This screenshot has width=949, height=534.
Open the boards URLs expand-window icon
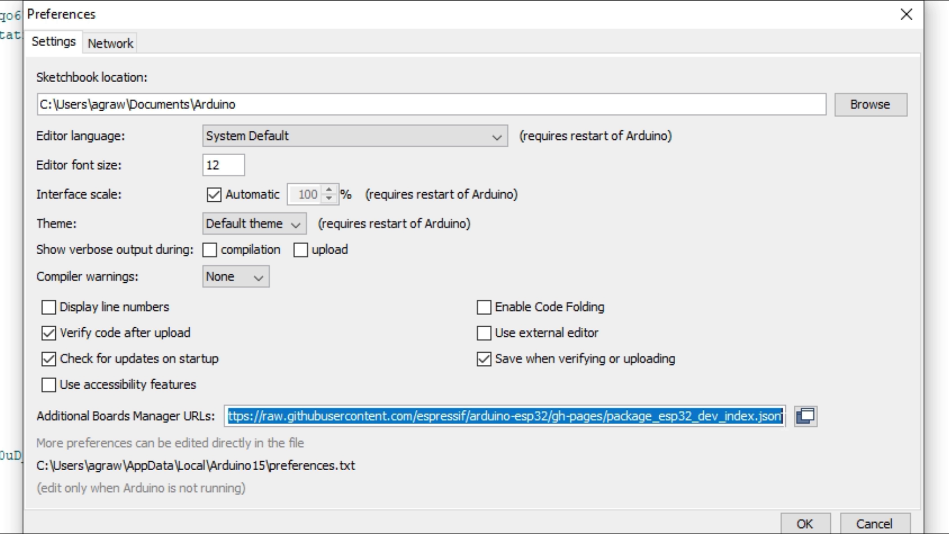point(805,416)
